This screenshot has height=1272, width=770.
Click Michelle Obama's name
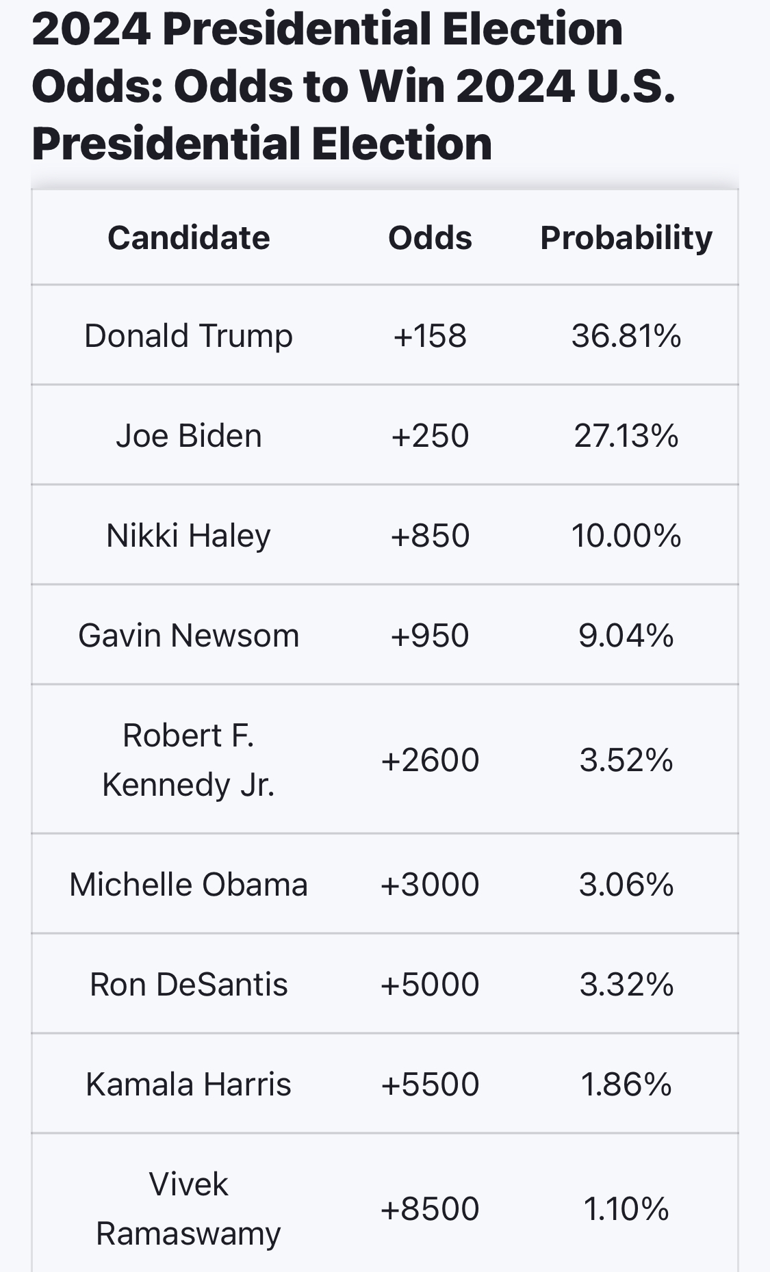pyautogui.click(x=189, y=885)
